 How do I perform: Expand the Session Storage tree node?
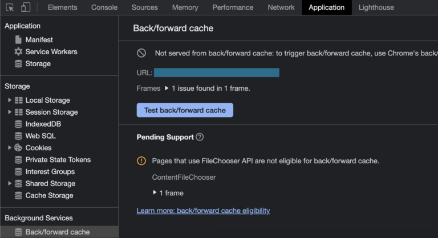[9, 112]
